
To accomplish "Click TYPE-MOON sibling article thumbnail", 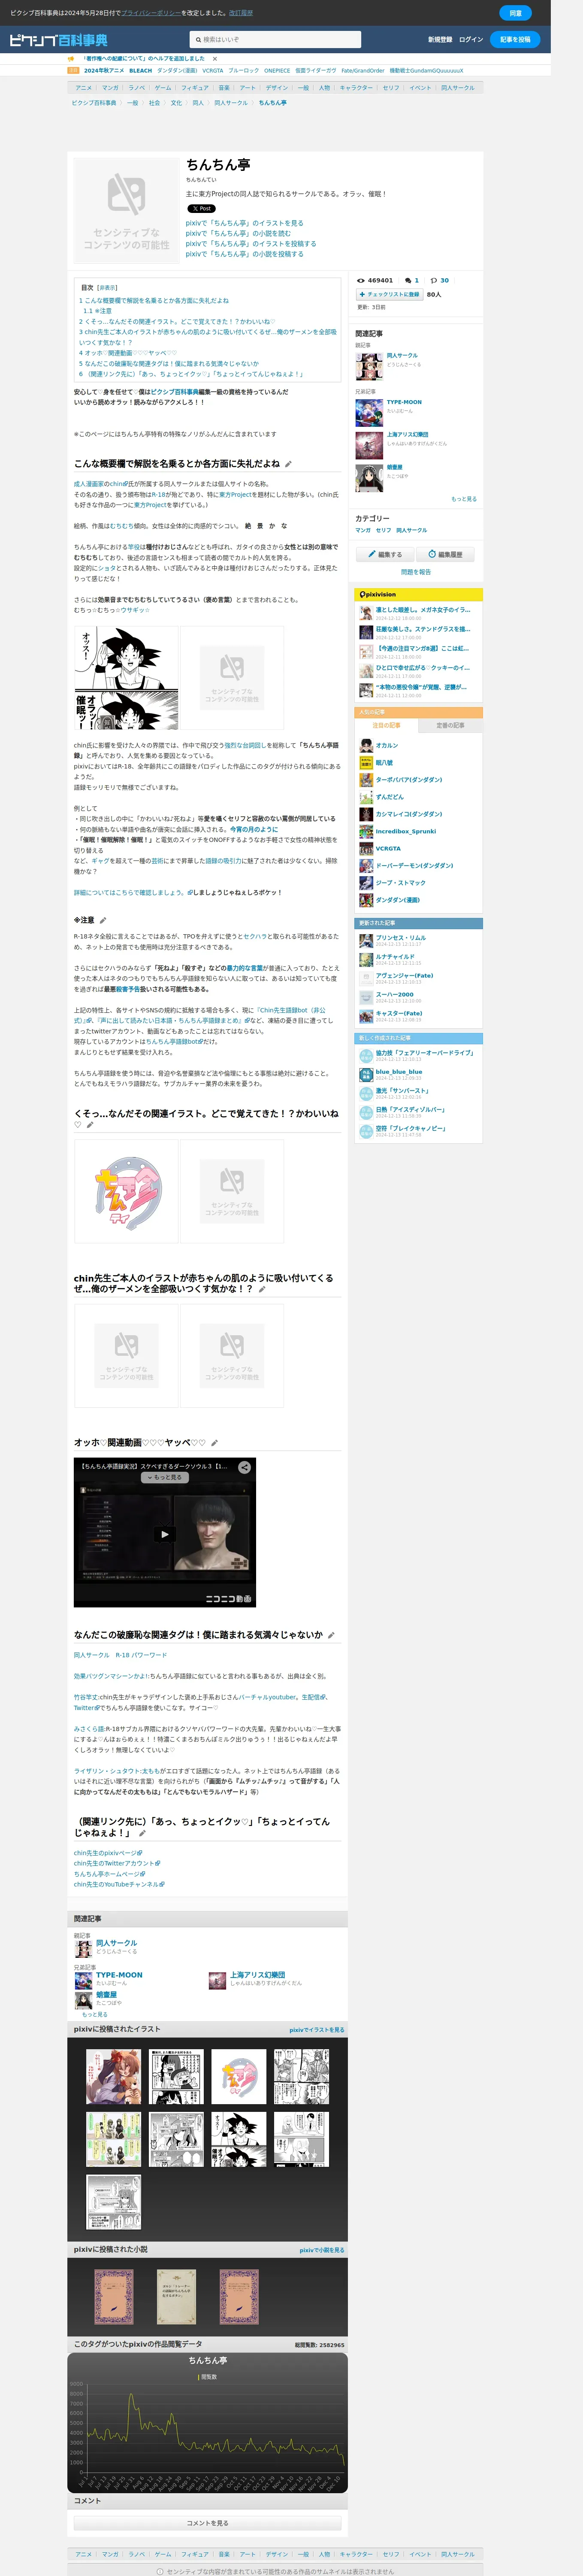I will 369,413.
